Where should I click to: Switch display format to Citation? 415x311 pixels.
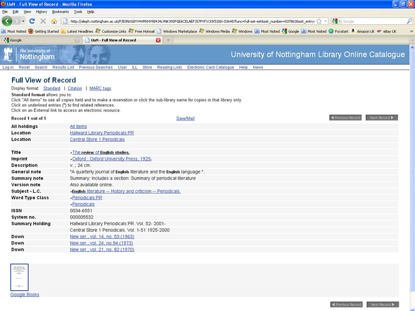75,88
